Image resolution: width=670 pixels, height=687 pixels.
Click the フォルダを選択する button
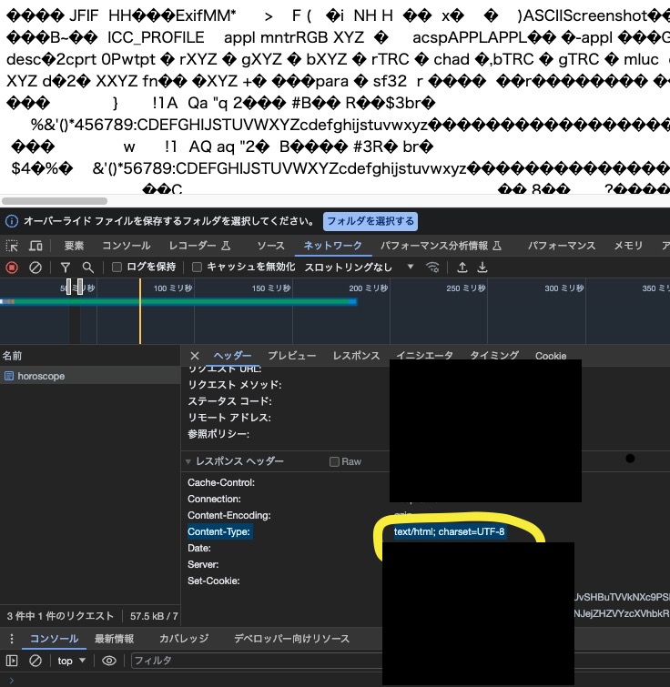pos(371,221)
